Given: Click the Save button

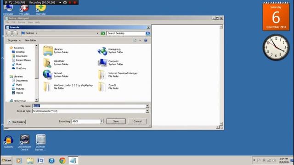Looking at the screenshot, I should 116,121.
